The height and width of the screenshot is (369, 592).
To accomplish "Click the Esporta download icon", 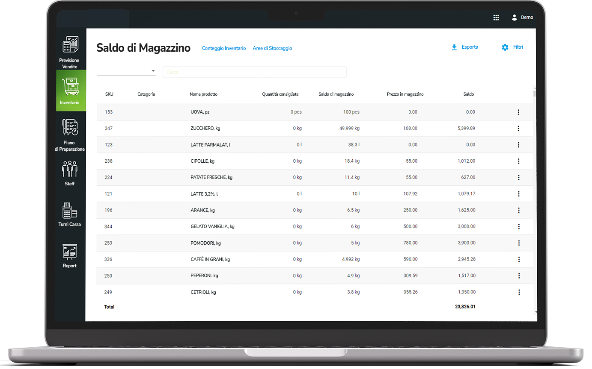I will pos(454,47).
